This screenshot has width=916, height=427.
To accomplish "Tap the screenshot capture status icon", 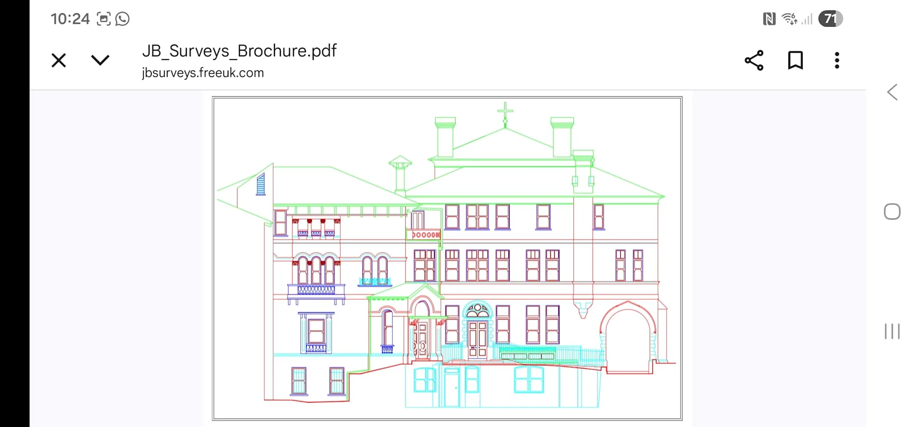I will point(104,19).
